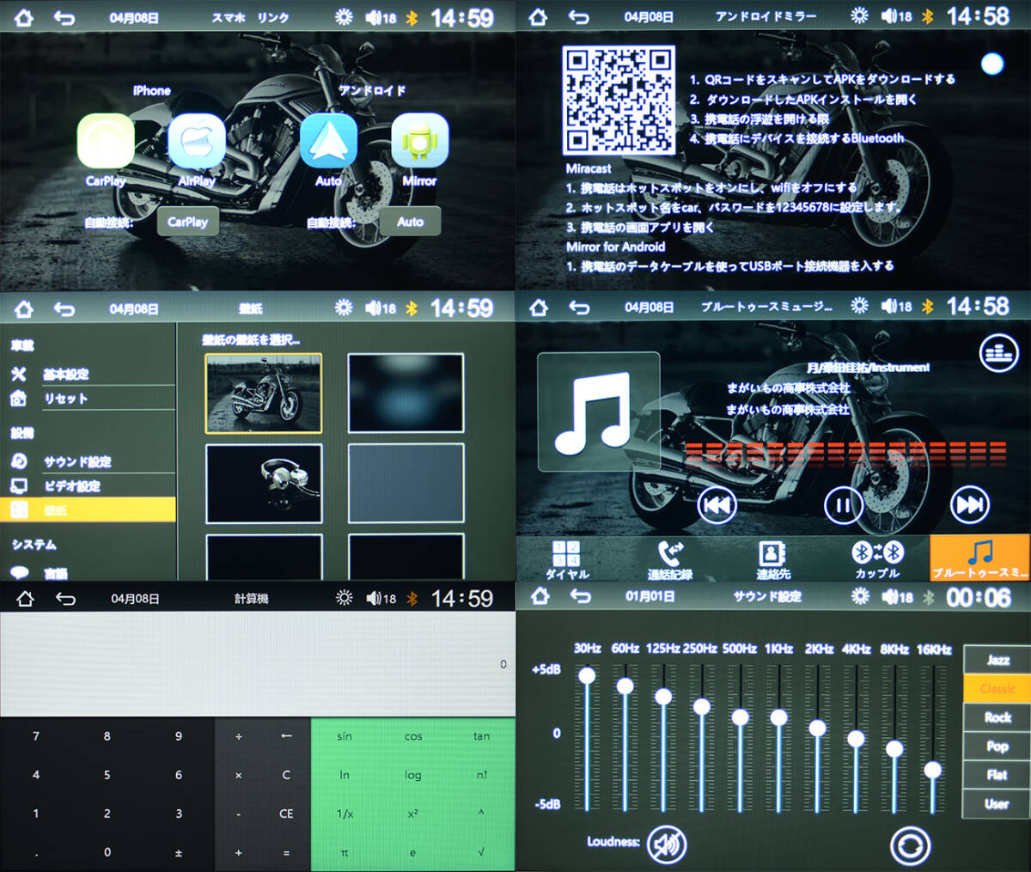Image resolution: width=1031 pixels, height=872 pixels.
Task: Go home from Bluetooth music screen
Action: [538, 307]
